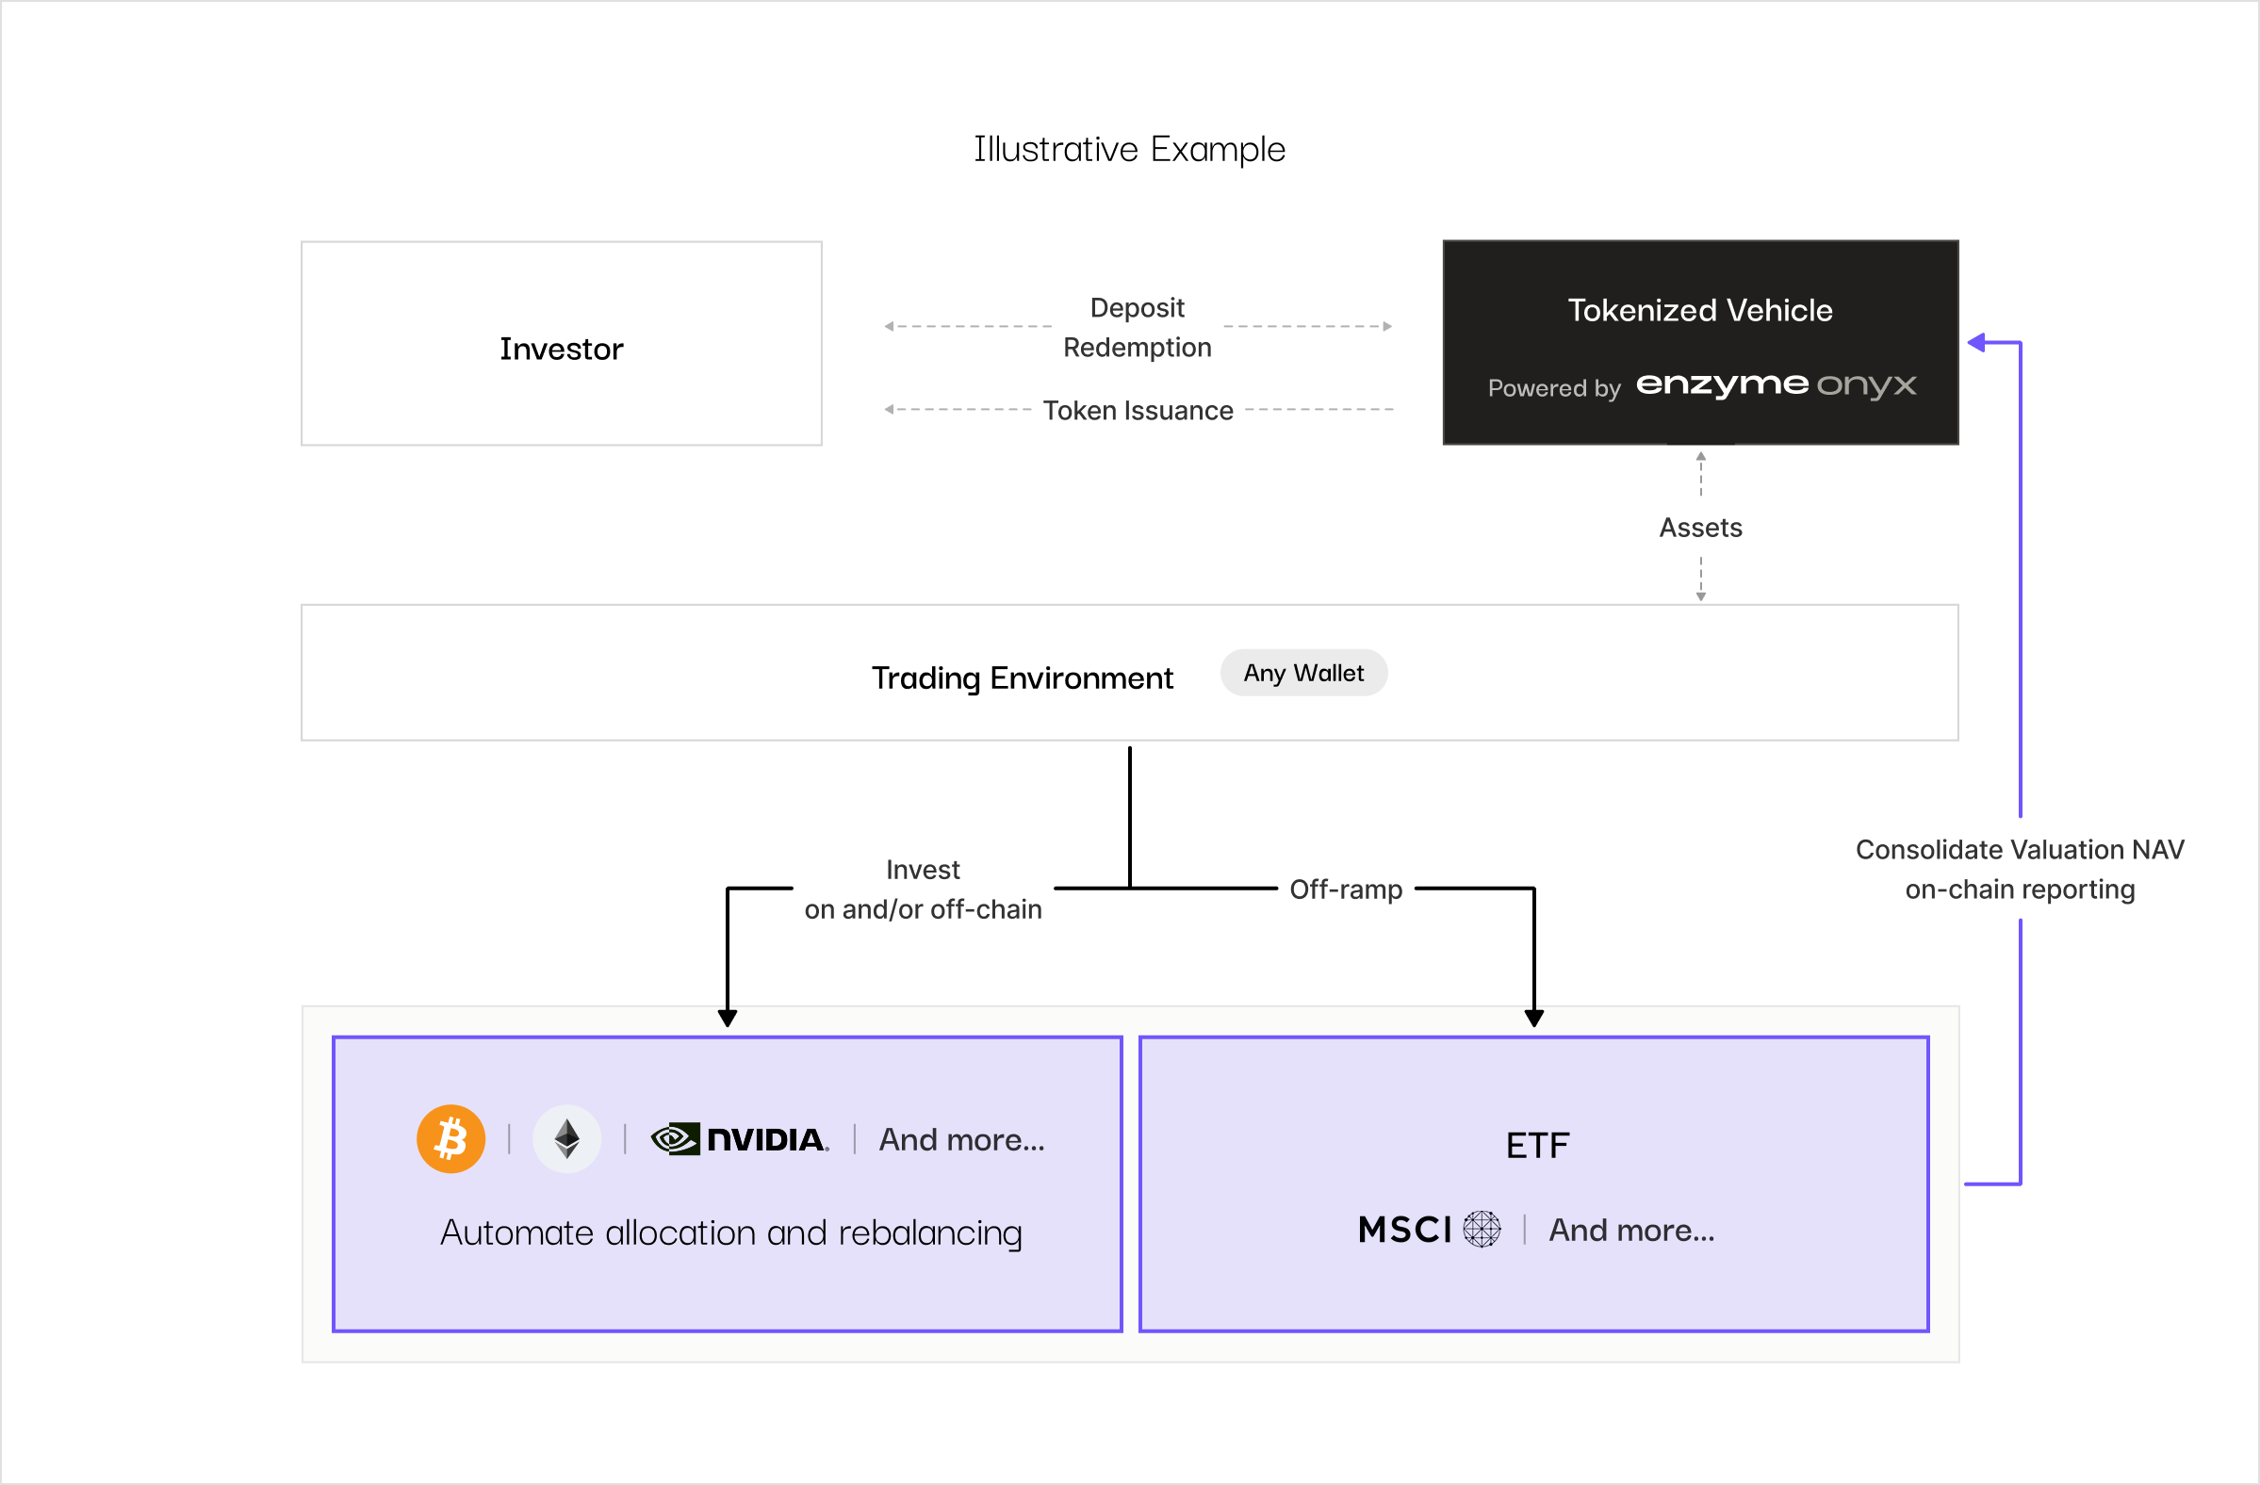Click the Token Issuance label
Image resolution: width=2260 pixels, height=1485 pixels.
point(1138,410)
